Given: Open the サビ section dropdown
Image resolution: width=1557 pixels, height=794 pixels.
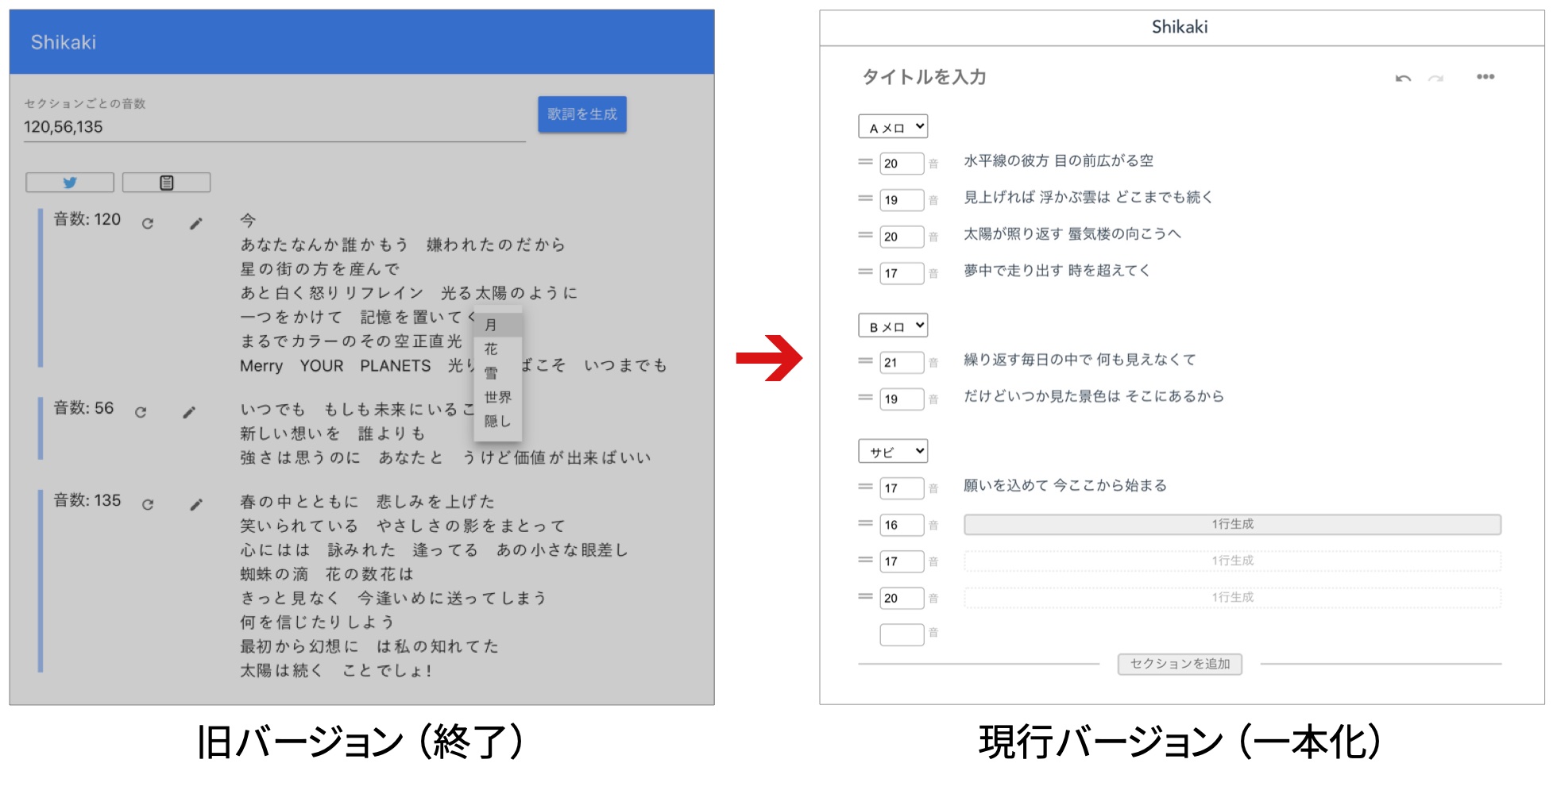Looking at the screenshot, I should (x=893, y=452).
